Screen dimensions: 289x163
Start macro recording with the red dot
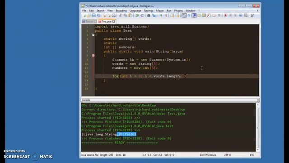pos(226,15)
